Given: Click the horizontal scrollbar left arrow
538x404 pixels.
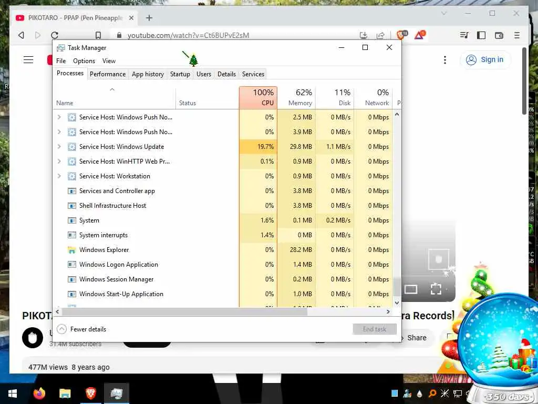Looking at the screenshot, I should tap(58, 311).
